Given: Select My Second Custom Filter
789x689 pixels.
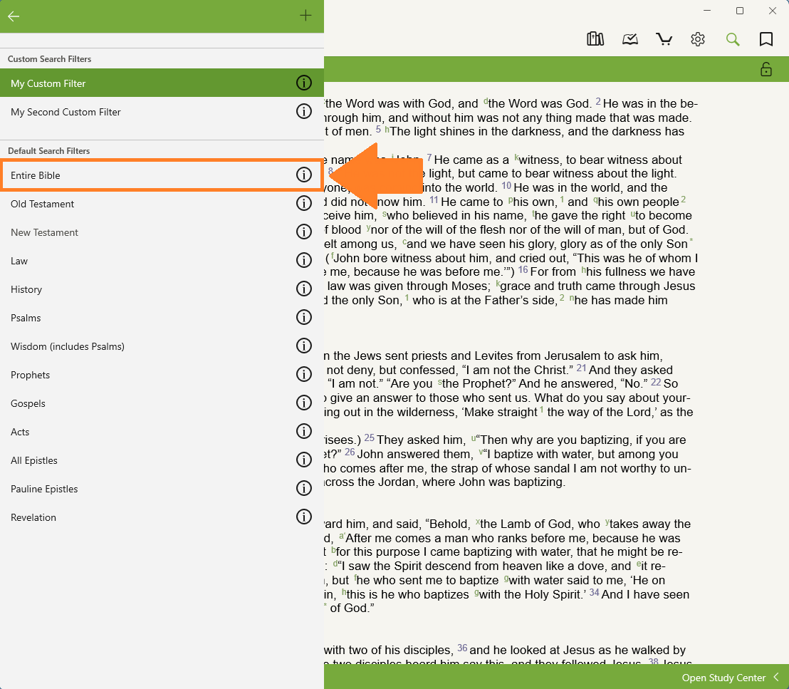Looking at the screenshot, I should coord(66,112).
